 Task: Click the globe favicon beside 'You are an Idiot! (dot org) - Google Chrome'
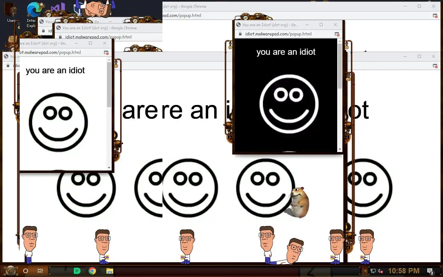[x=58, y=28]
